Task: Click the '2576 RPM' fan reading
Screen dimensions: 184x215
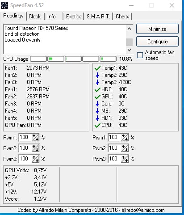Action: point(38,89)
